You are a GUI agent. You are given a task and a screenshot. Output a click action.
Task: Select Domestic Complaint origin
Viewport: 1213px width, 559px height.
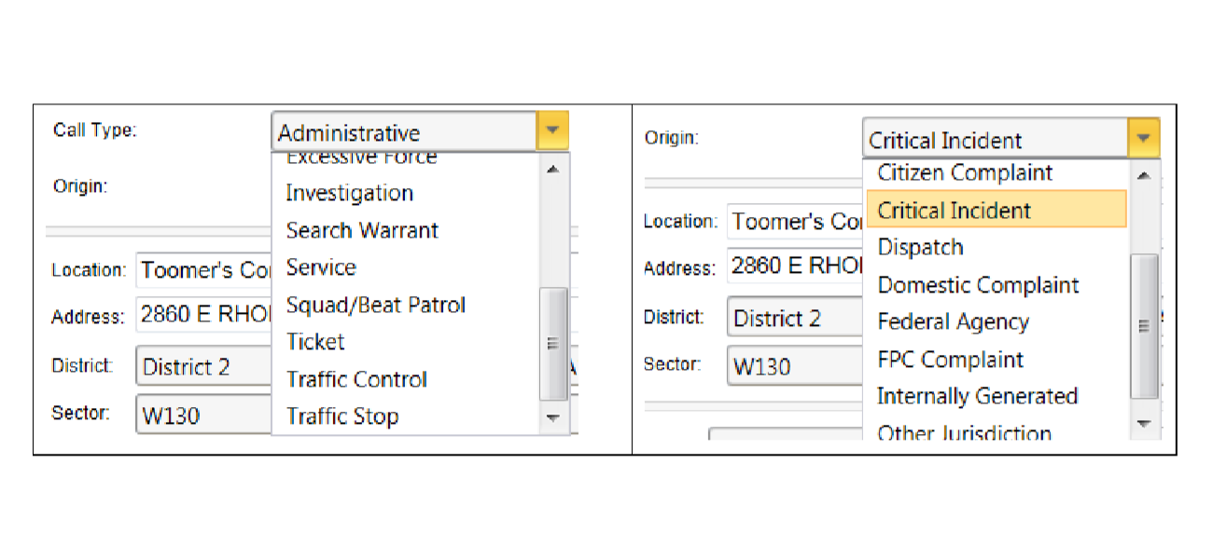[x=978, y=285]
